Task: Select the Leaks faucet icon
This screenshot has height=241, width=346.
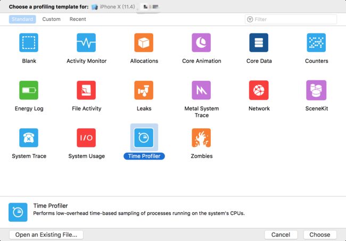Action: click(x=144, y=90)
